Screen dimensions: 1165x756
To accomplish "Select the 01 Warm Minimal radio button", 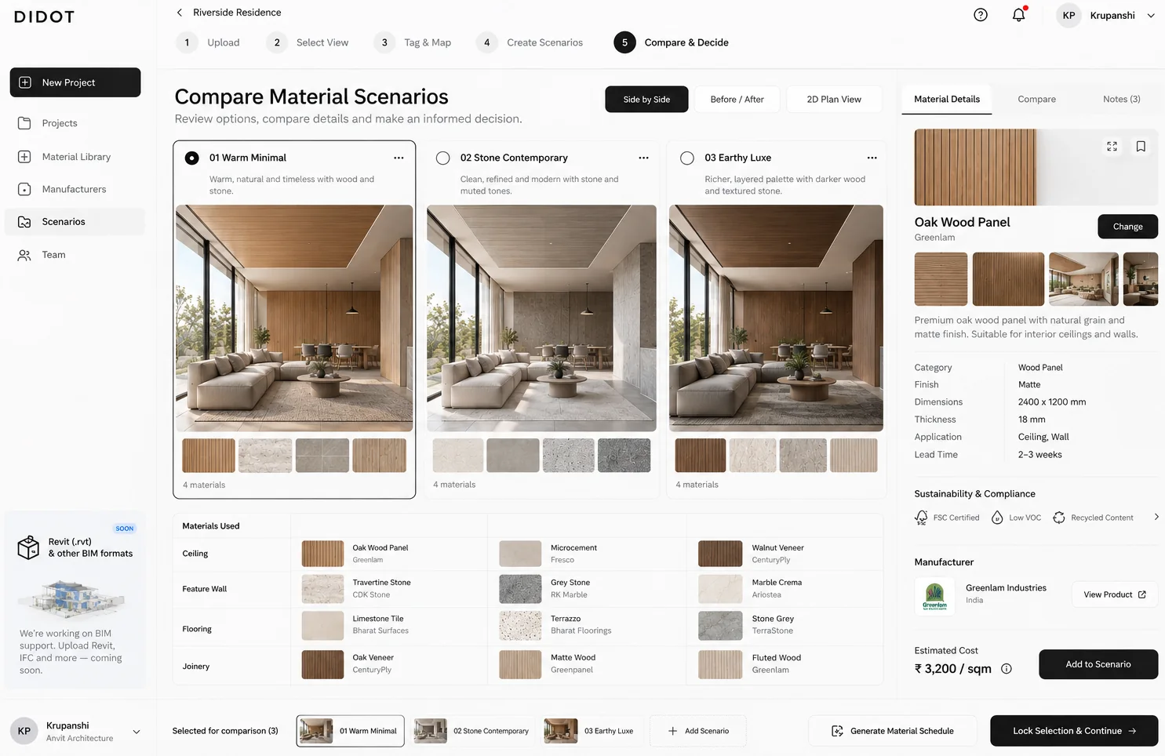I will (191, 158).
